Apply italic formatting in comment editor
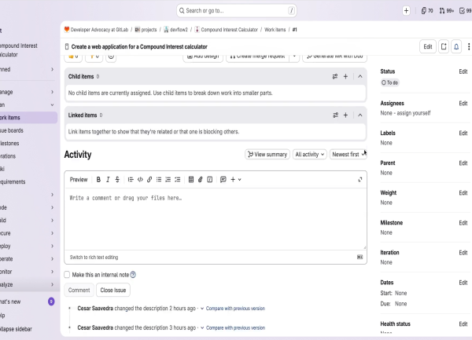The image size is (472, 340). pos(108,180)
